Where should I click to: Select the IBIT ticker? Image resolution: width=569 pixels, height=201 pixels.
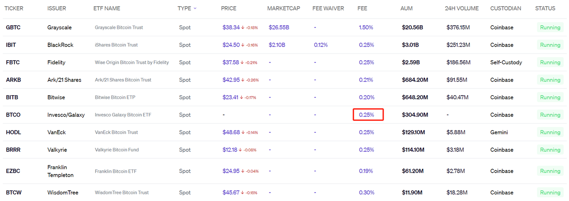pos(12,45)
